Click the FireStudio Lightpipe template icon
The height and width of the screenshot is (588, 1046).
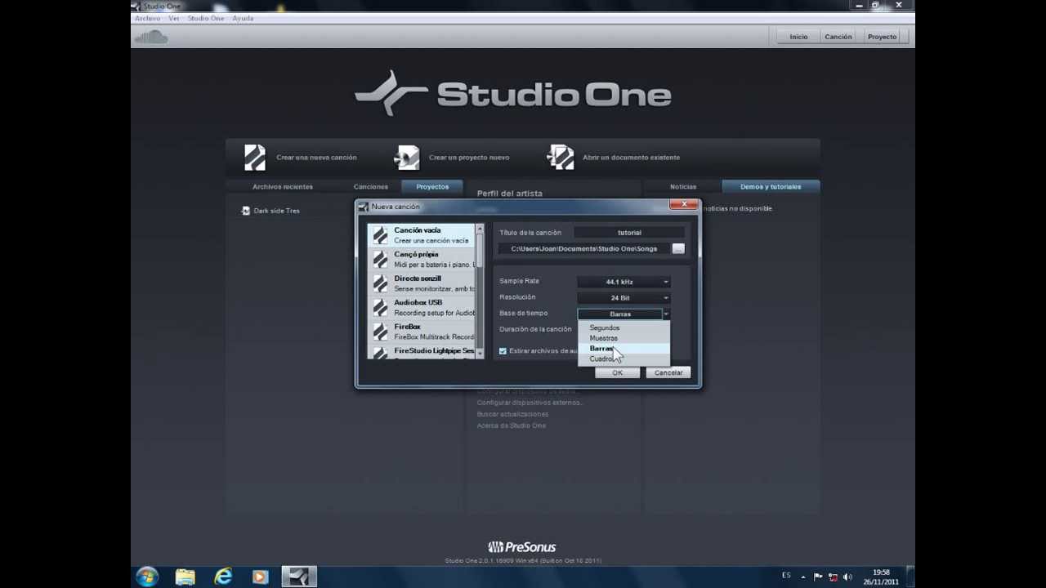[380, 352]
